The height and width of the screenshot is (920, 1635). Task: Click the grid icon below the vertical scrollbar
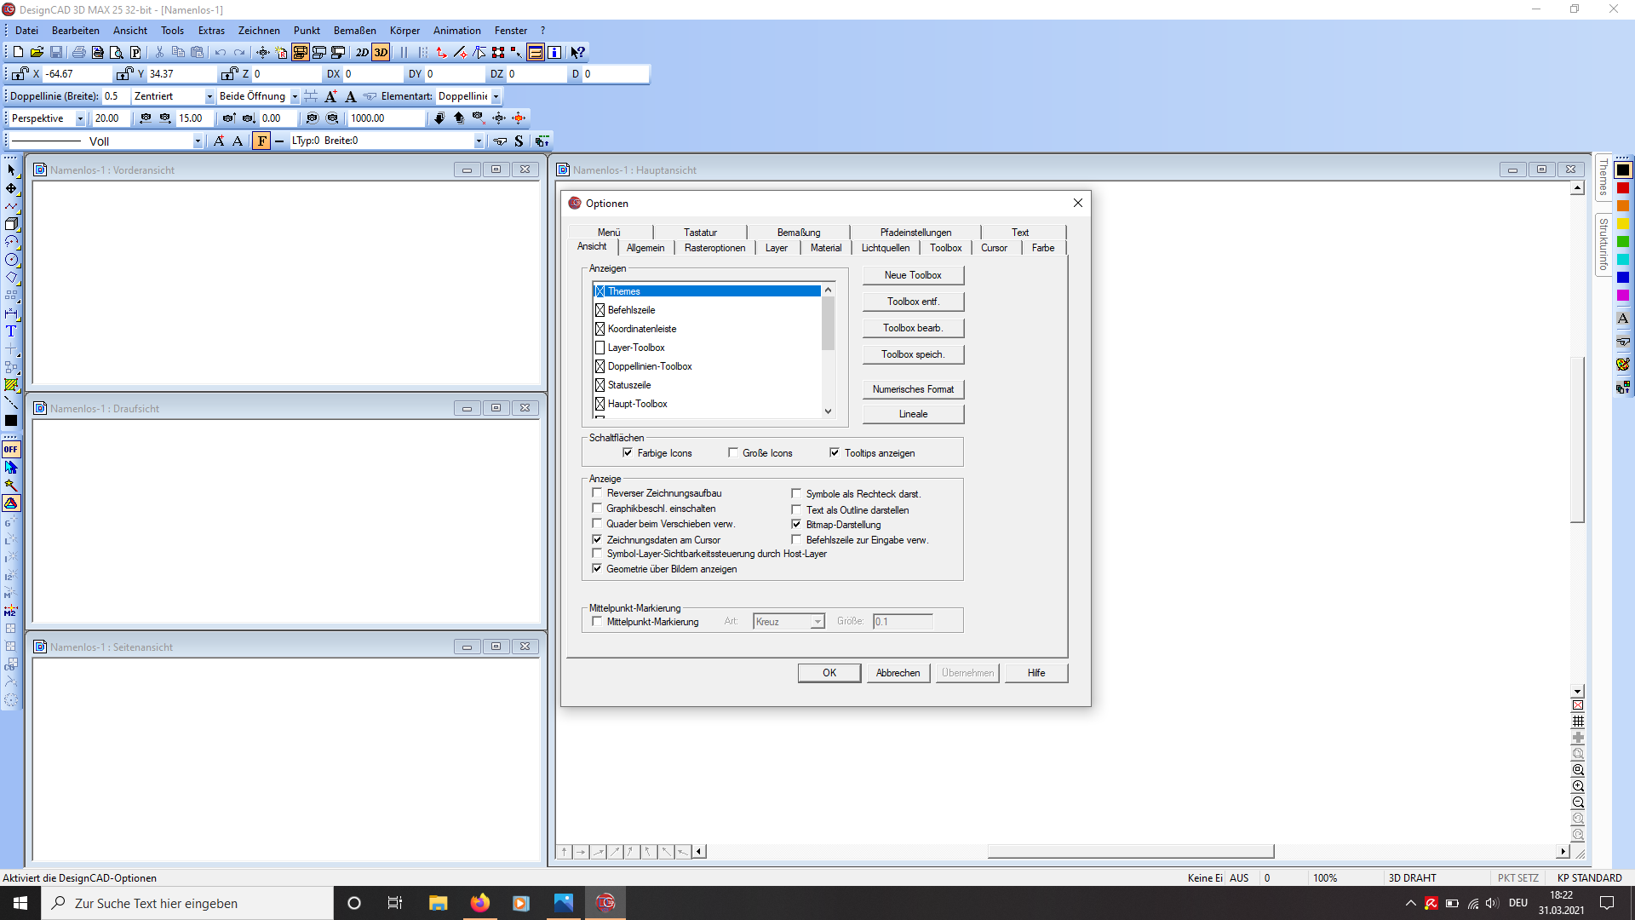[x=1578, y=722]
